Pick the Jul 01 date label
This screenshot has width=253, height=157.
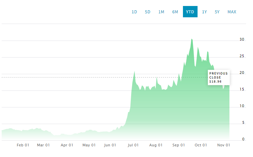pos(133,145)
